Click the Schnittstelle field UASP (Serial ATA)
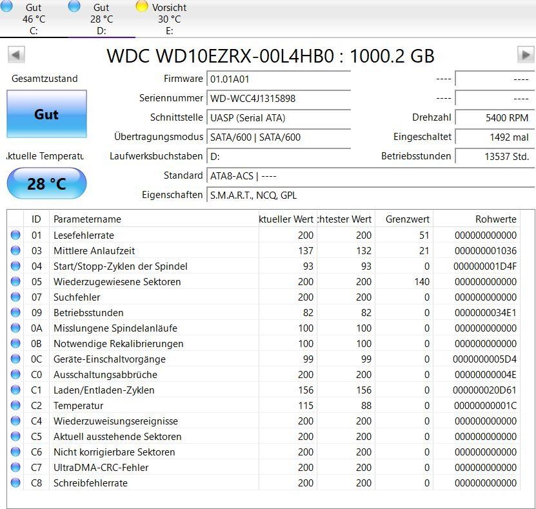This screenshot has width=536, height=509. click(x=279, y=117)
